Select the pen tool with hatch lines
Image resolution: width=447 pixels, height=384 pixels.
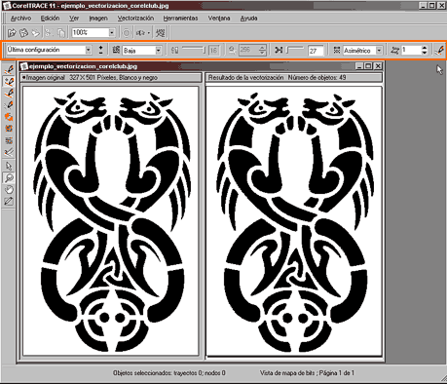[x=9, y=105]
